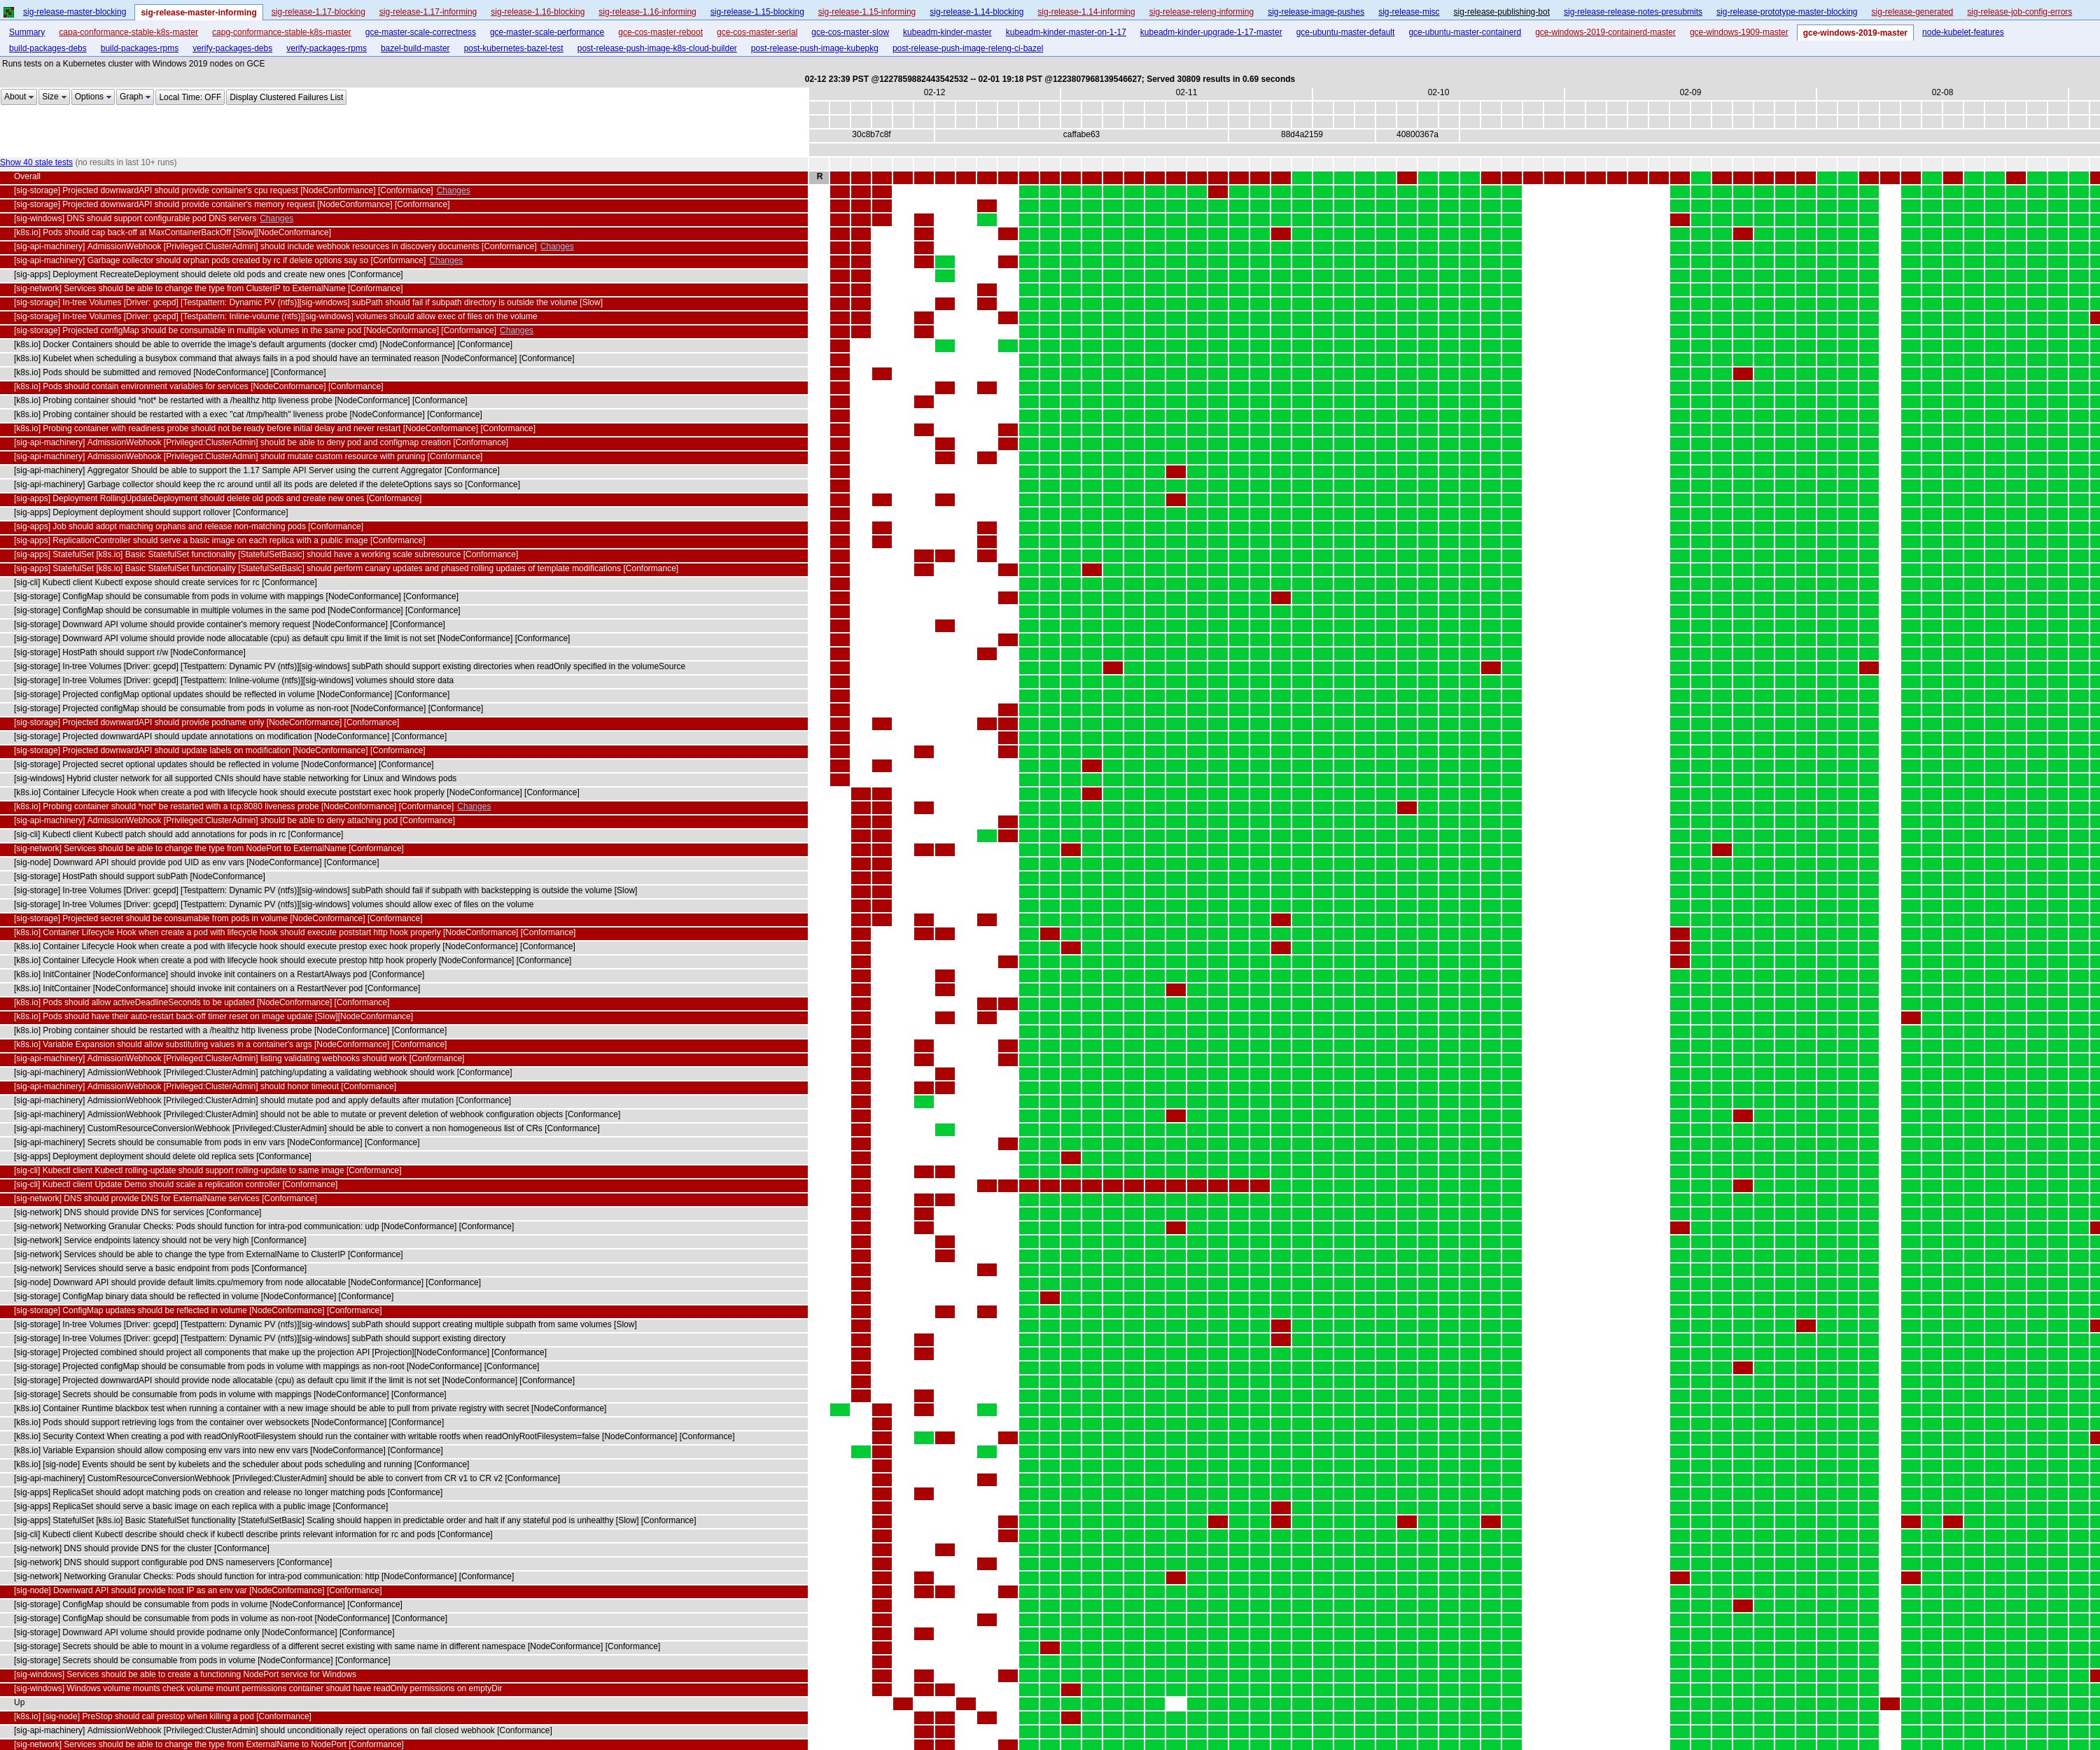Open post-kubernetes-bazel-test job tab
Image resolution: width=2100 pixels, height=1750 pixels.
pyautogui.click(x=513, y=48)
